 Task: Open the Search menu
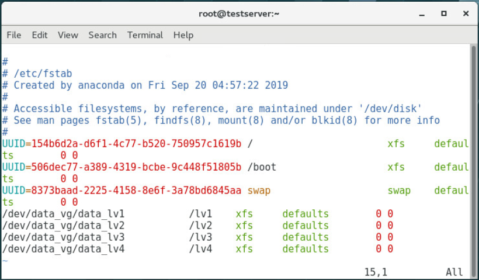pyautogui.click(x=102, y=35)
